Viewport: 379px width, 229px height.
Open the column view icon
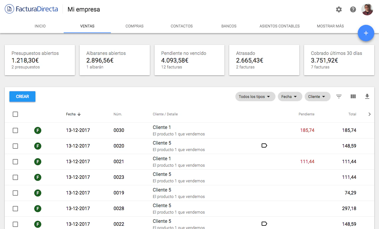coord(353,96)
